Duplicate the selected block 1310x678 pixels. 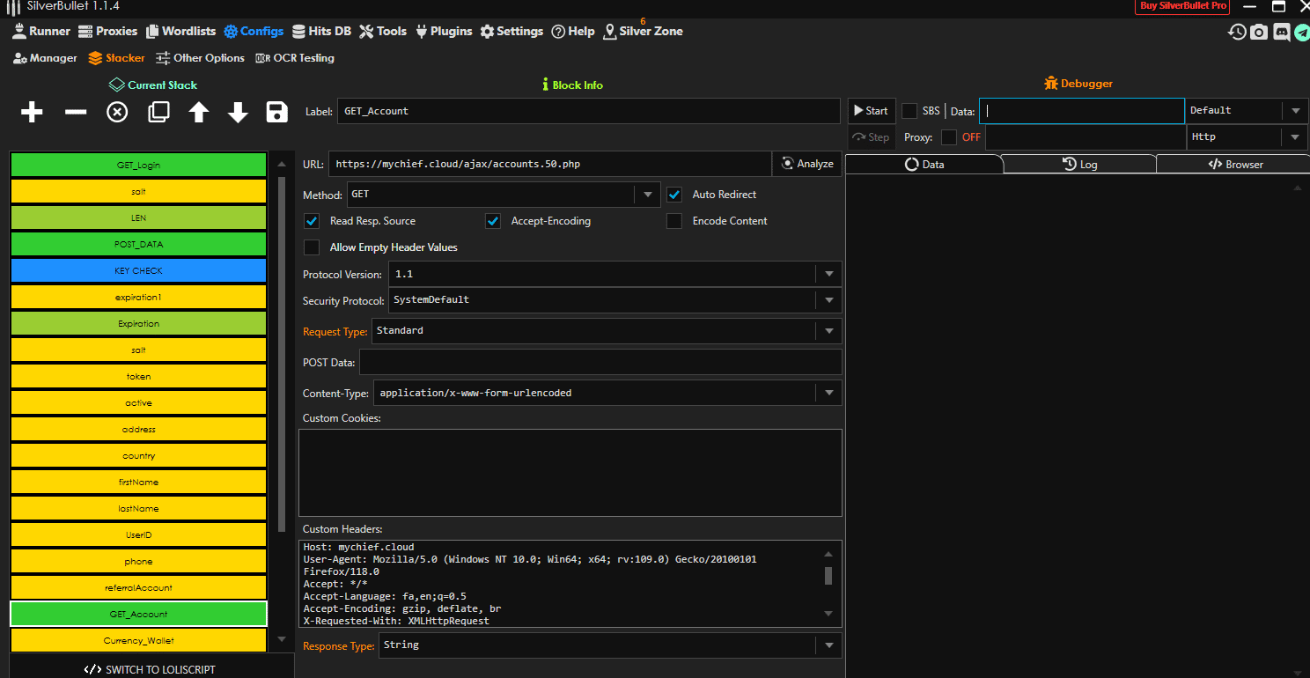(x=158, y=113)
